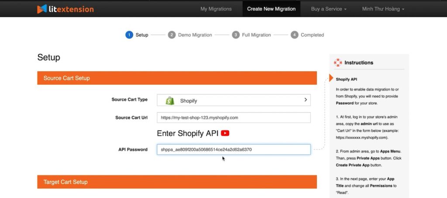Focus the API Password field
Screen dimensions: 447x198
(x=234, y=149)
